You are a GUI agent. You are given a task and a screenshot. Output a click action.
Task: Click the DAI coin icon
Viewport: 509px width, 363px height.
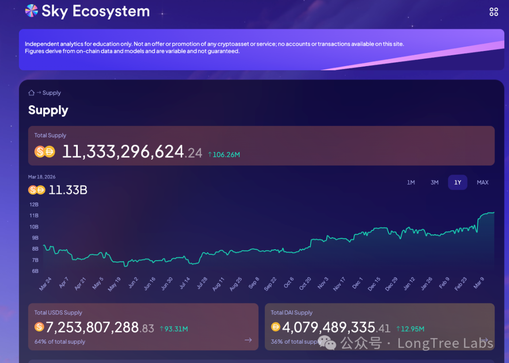coord(276,327)
